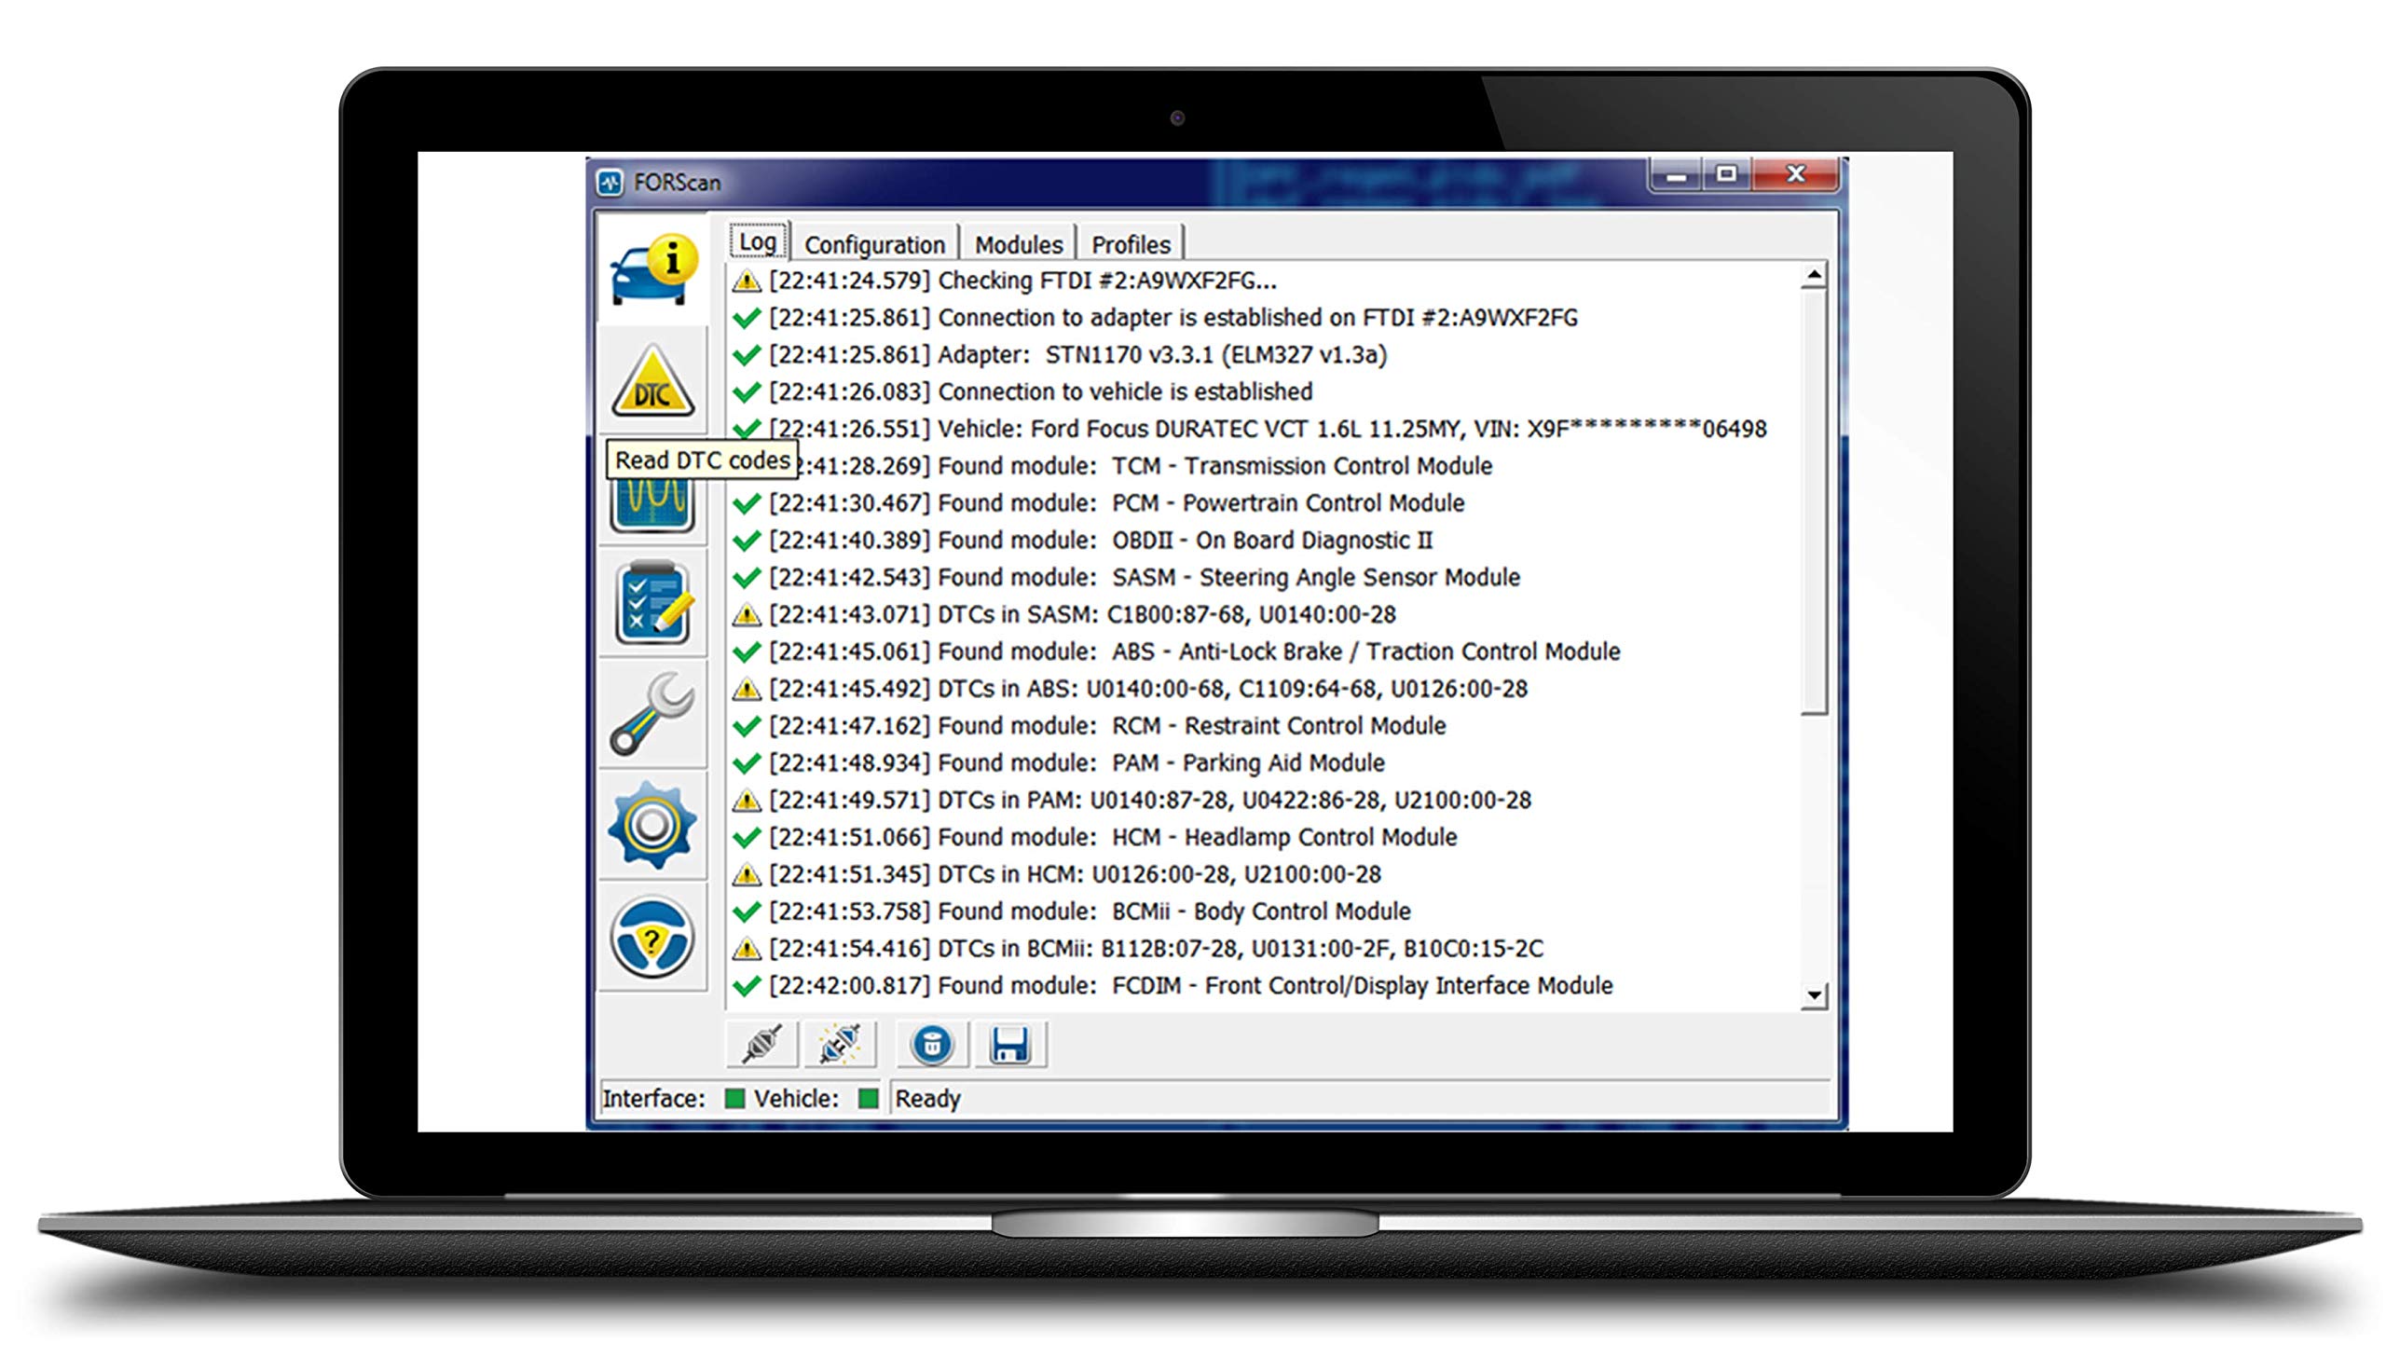2386x1357 pixels.
Task: Open the wrench service functions icon
Action: click(652, 714)
